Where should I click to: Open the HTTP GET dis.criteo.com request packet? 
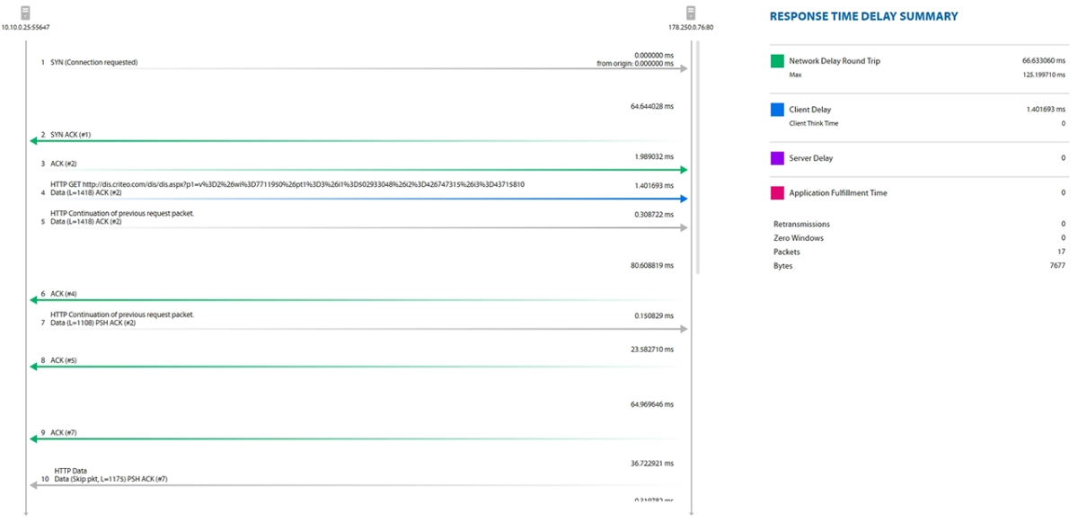click(x=359, y=190)
